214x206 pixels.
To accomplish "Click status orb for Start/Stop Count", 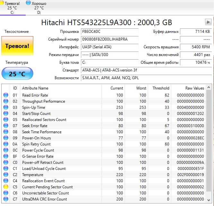I will click(6, 113).
